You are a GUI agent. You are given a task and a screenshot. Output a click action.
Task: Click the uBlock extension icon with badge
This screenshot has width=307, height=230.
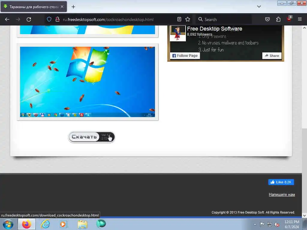tap(289, 19)
